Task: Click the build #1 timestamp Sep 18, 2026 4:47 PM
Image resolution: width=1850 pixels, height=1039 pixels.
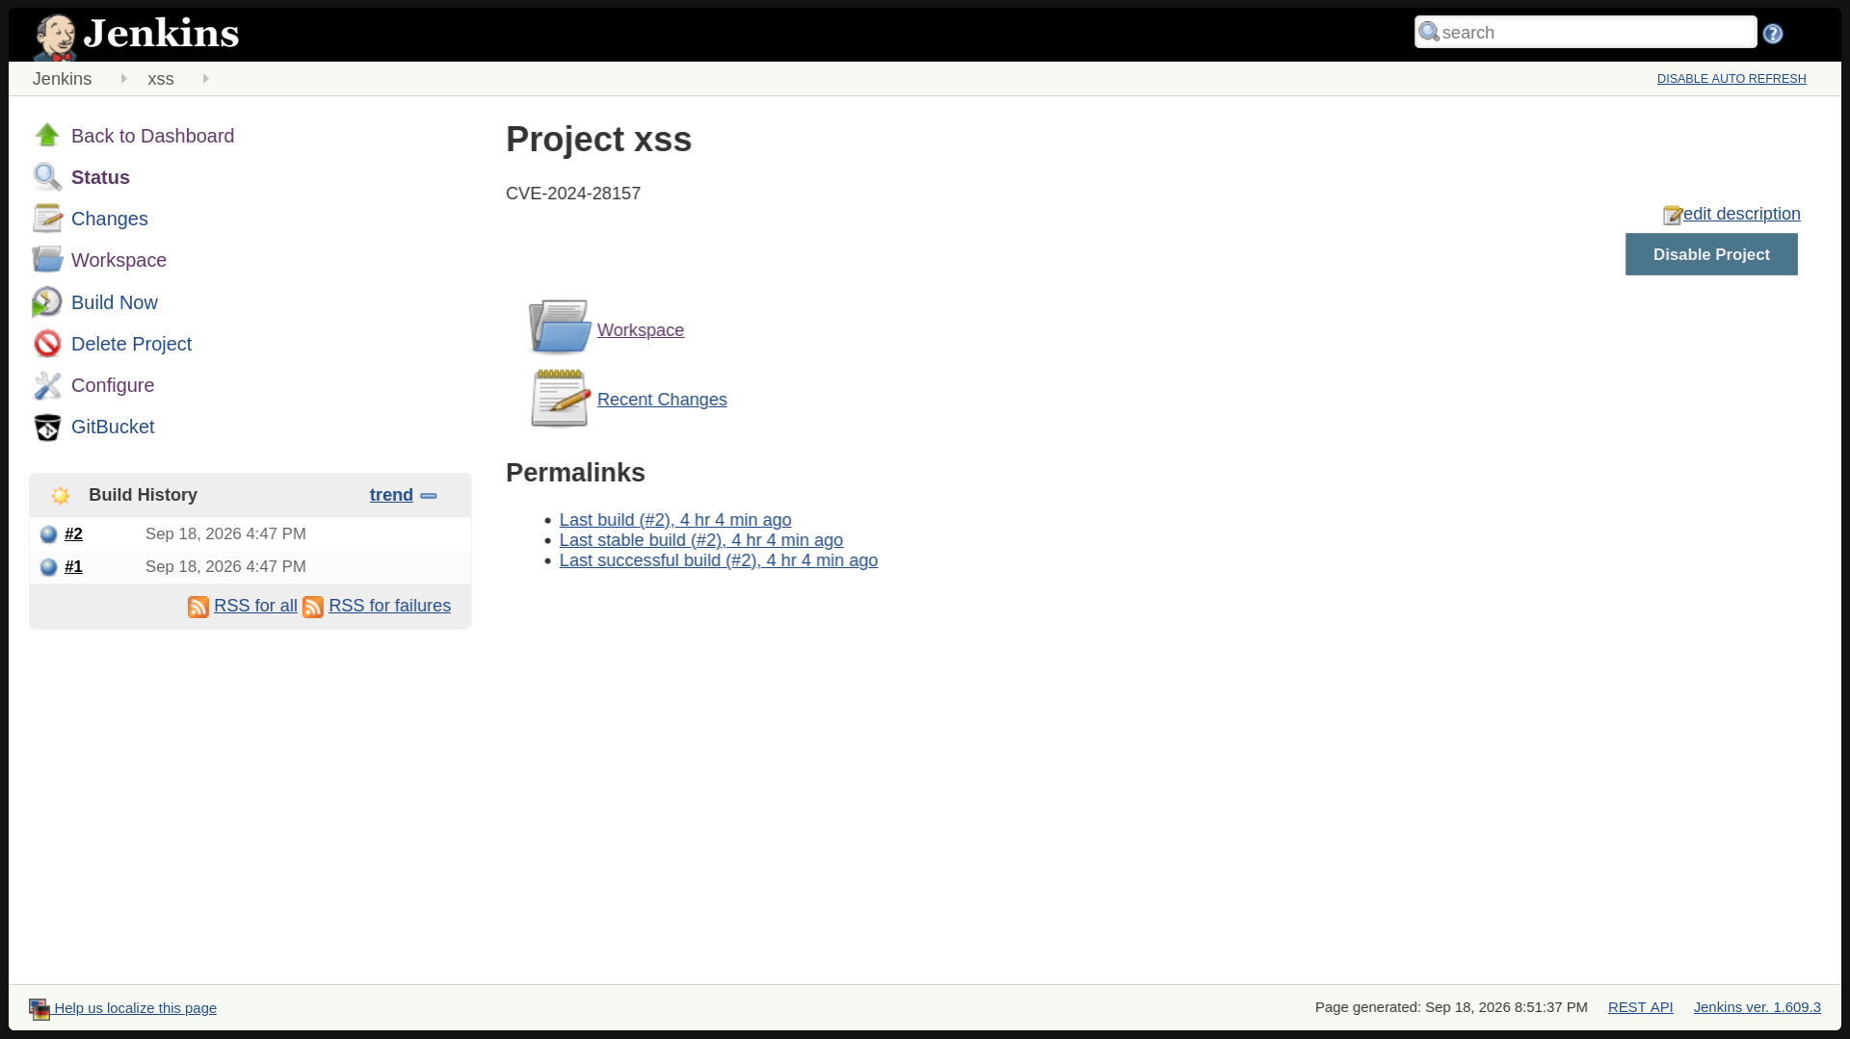Action: (x=225, y=566)
